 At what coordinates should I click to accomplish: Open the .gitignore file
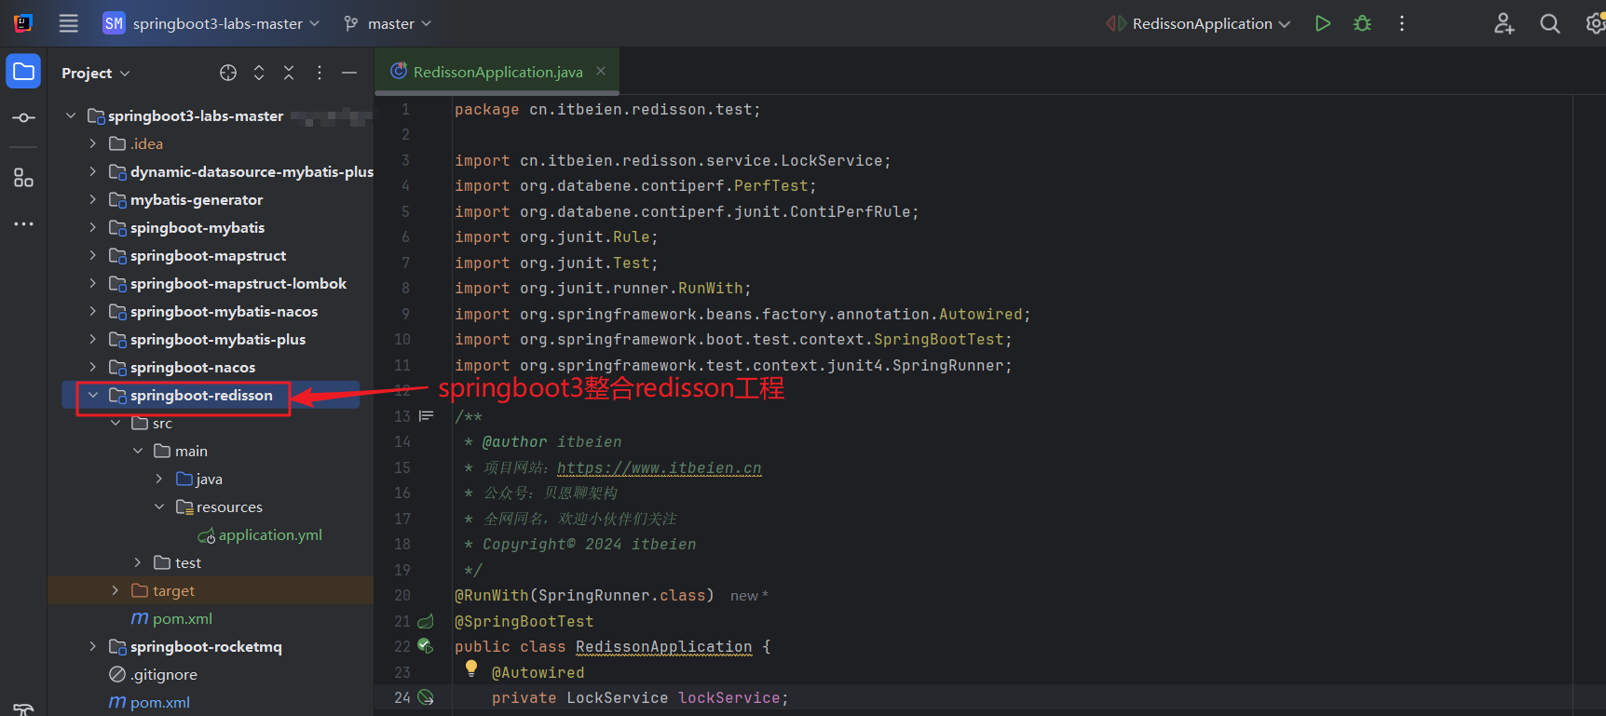[163, 674]
